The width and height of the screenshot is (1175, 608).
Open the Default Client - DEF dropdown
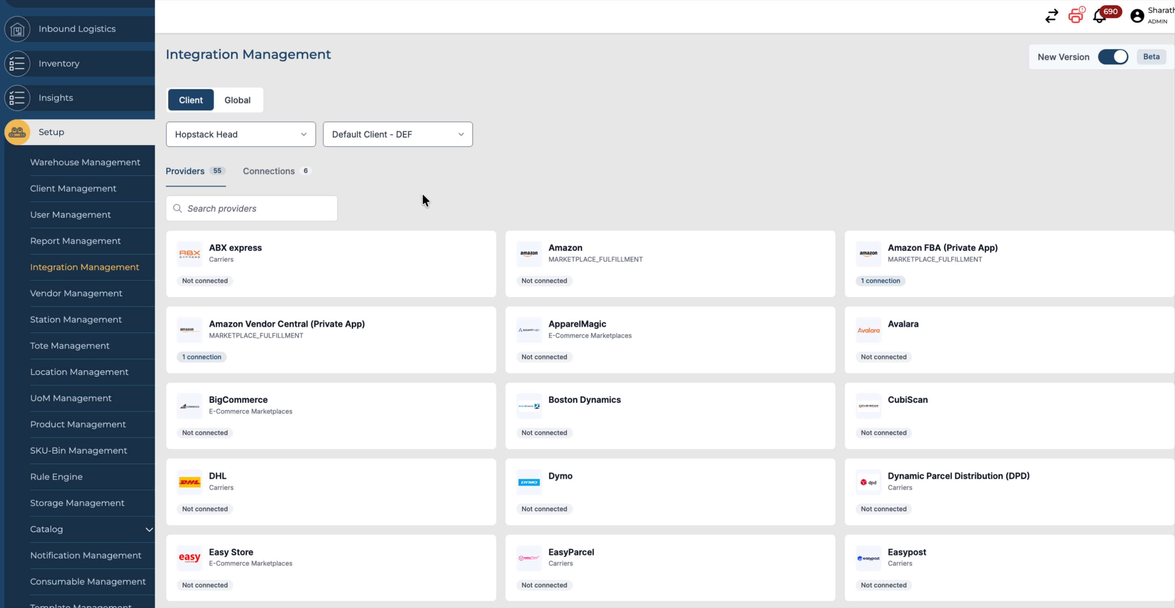tap(398, 134)
